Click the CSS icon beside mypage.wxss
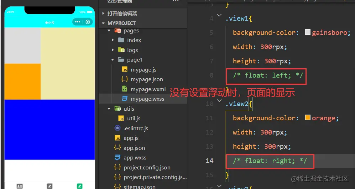The image size is (355, 189). click(x=125, y=99)
